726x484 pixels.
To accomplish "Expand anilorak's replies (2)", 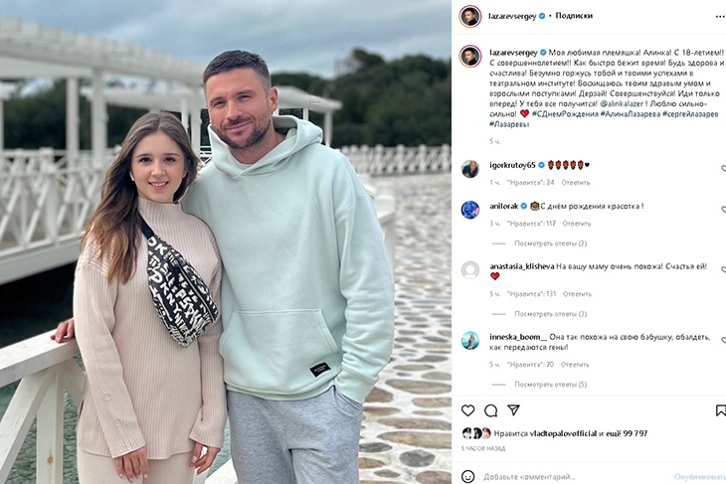I will [550, 243].
